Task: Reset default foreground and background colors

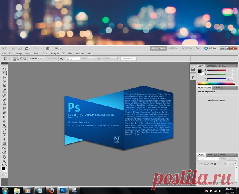Action: [x=3, y=165]
